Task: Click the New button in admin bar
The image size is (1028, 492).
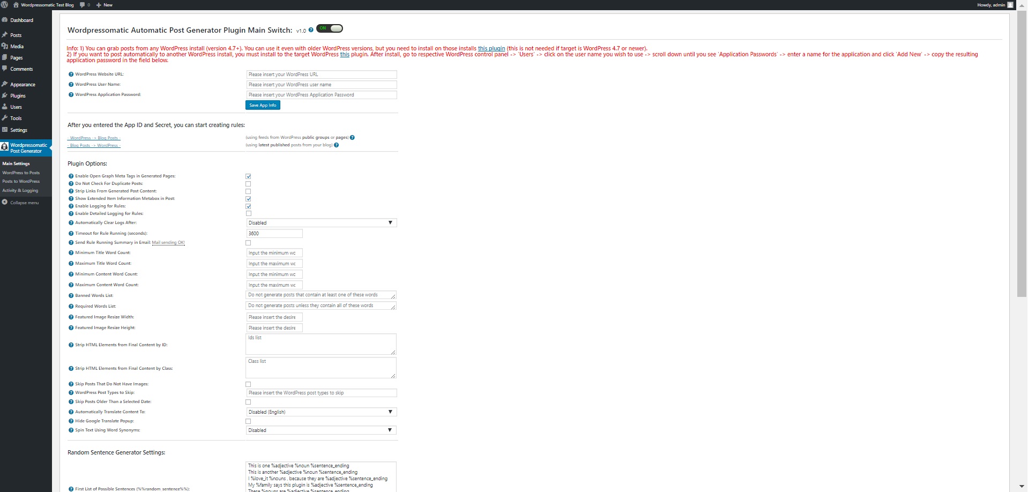Action: pos(104,5)
